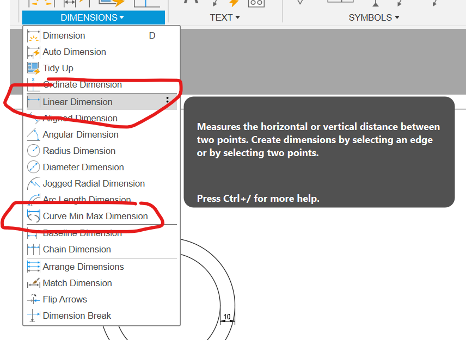Select Match Dimension
Screen dimensions: 466x340
point(102,283)
